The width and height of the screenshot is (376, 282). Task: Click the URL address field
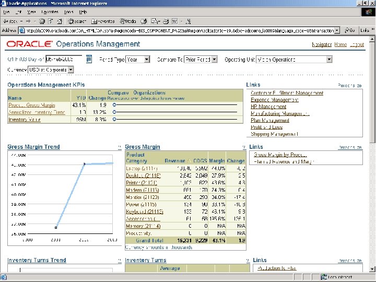pyautogui.click(x=177, y=30)
